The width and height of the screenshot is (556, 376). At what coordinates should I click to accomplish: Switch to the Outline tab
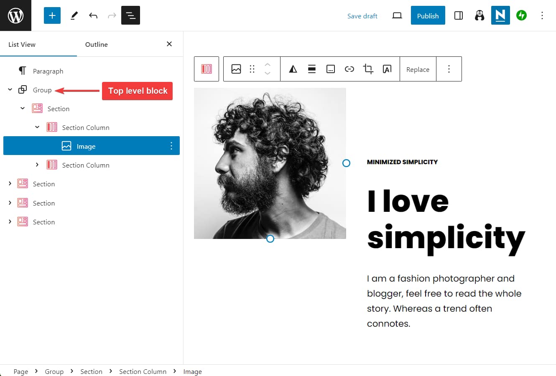(96, 44)
